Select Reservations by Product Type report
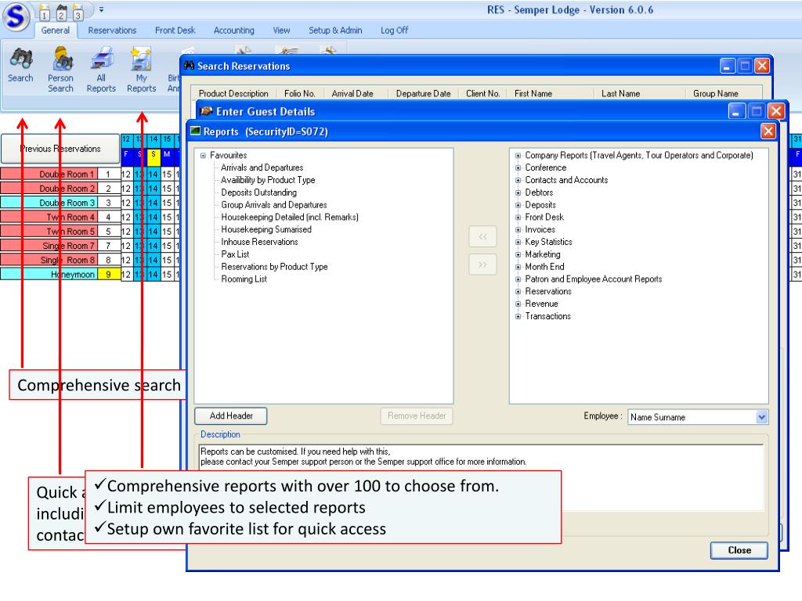 click(274, 267)
